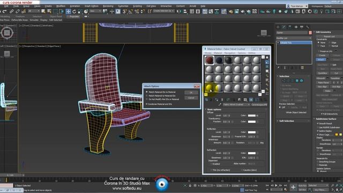343x193 pixels.
Task: Click the Mirror tool icon
Action: 178,11
